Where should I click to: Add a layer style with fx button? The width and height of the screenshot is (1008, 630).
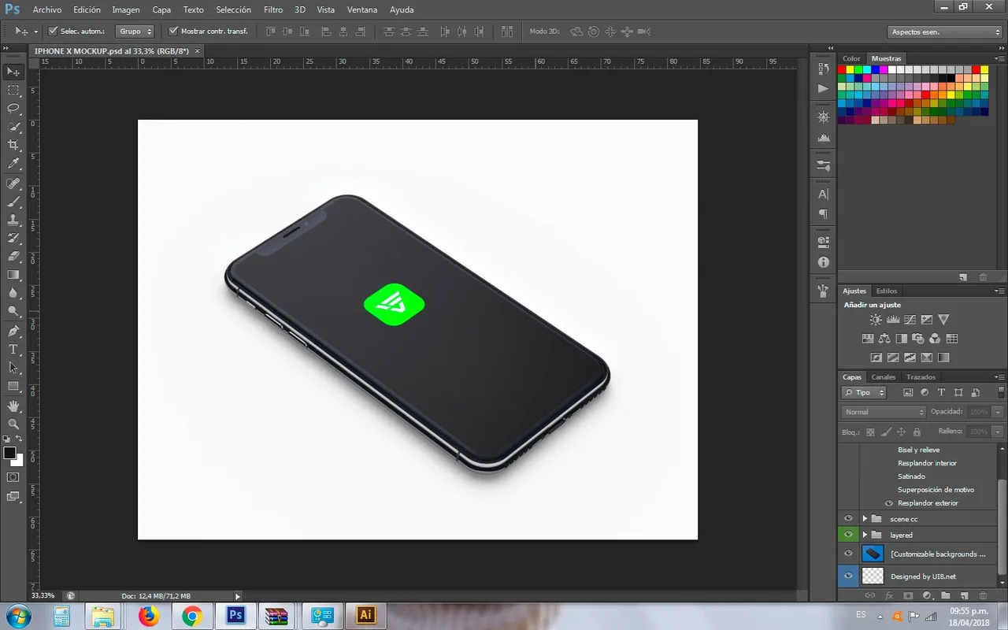(889, 596)
